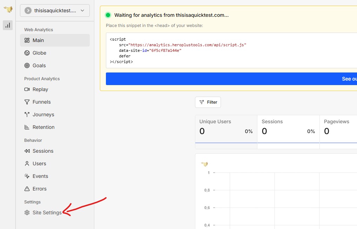Go to the Funnels page
357x229 pixels.
click(41, 102)
